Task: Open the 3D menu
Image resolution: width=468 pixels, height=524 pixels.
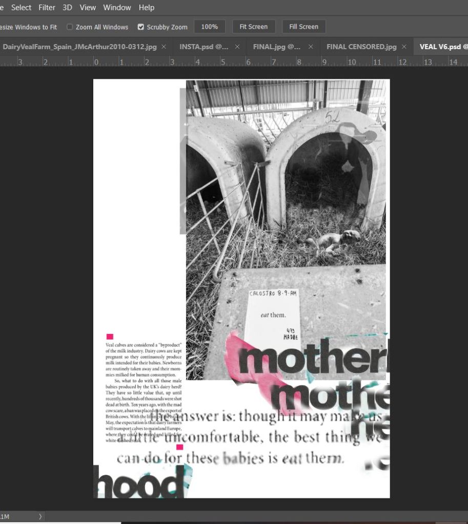Action: (x=67, y=8)
